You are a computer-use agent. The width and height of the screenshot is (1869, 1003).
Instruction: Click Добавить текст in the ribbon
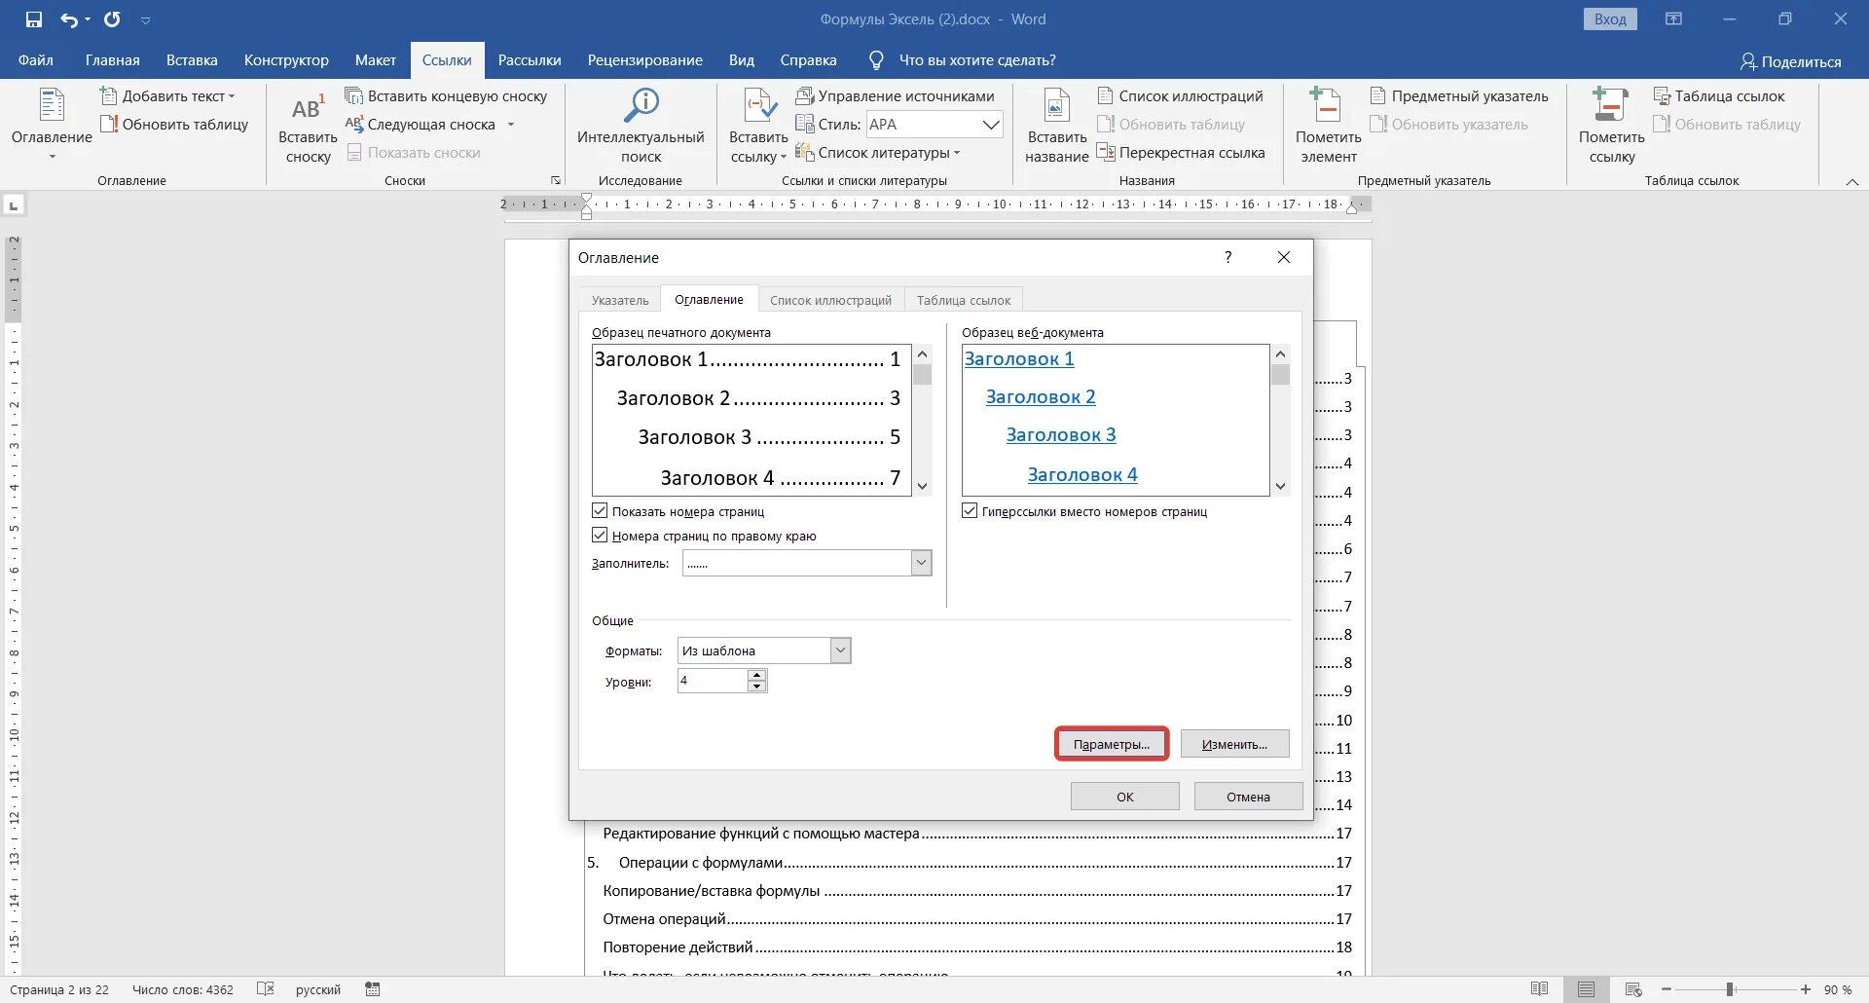click(168, 95)
